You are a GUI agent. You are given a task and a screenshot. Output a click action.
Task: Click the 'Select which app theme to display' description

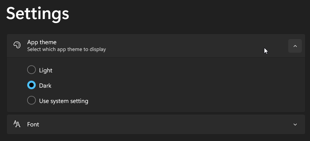pos(66,50)
